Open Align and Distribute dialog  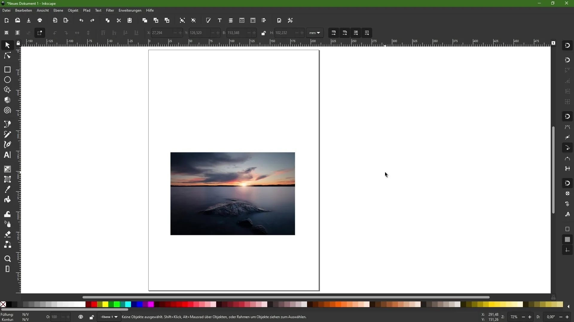coord(264,20)
